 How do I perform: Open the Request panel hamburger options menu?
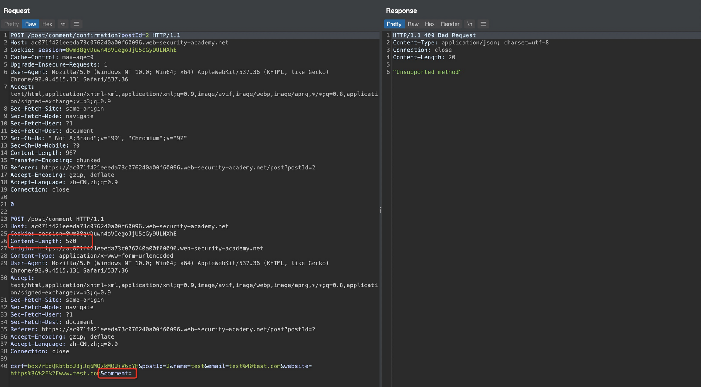coord(76,24)
